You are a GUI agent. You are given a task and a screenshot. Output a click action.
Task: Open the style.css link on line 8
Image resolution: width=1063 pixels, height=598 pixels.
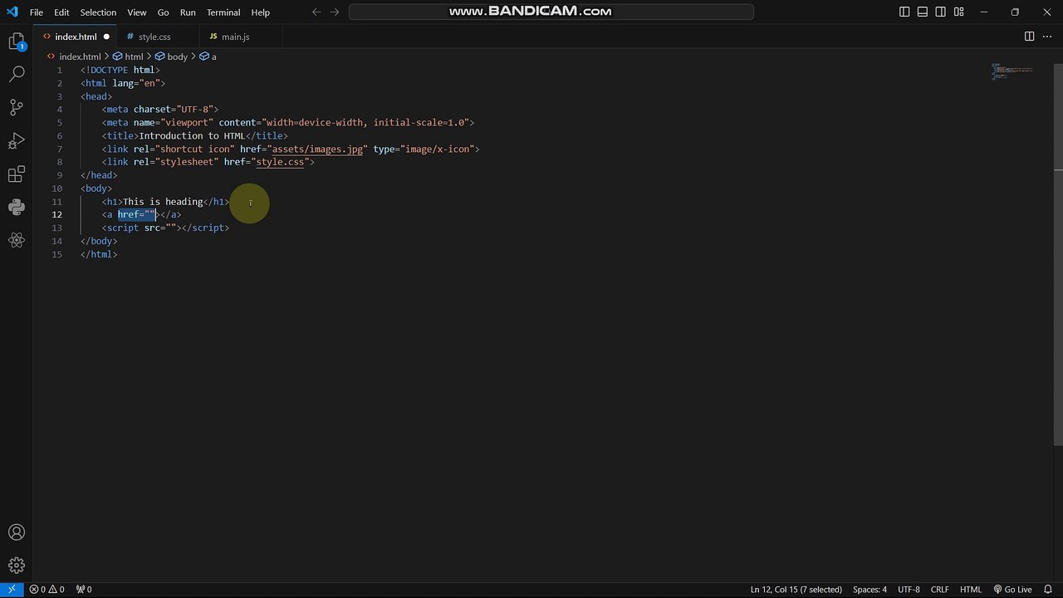point(280,162)
